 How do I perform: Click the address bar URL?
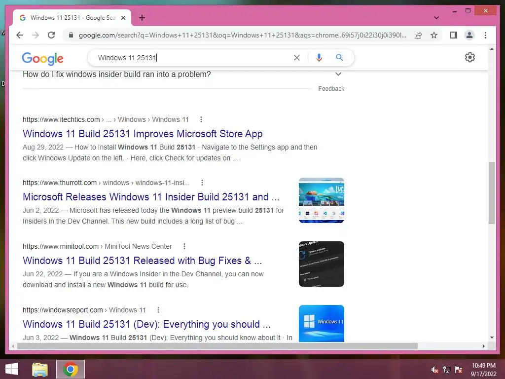coord(242,35)
